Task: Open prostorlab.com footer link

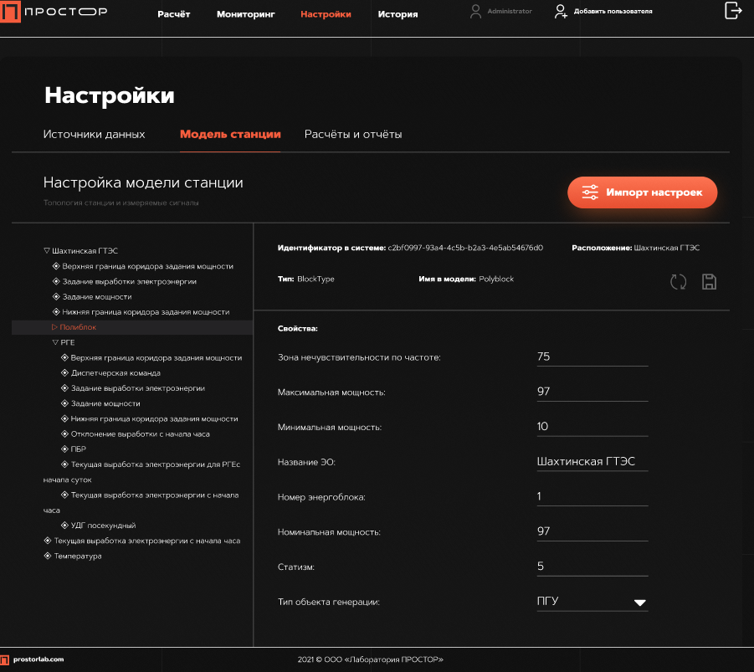Action: point(38,659)
